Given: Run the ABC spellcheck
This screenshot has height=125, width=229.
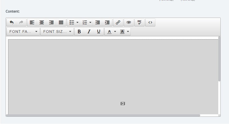Looking at the screenshot, I should pyautogui.click(x=139, y=22).
